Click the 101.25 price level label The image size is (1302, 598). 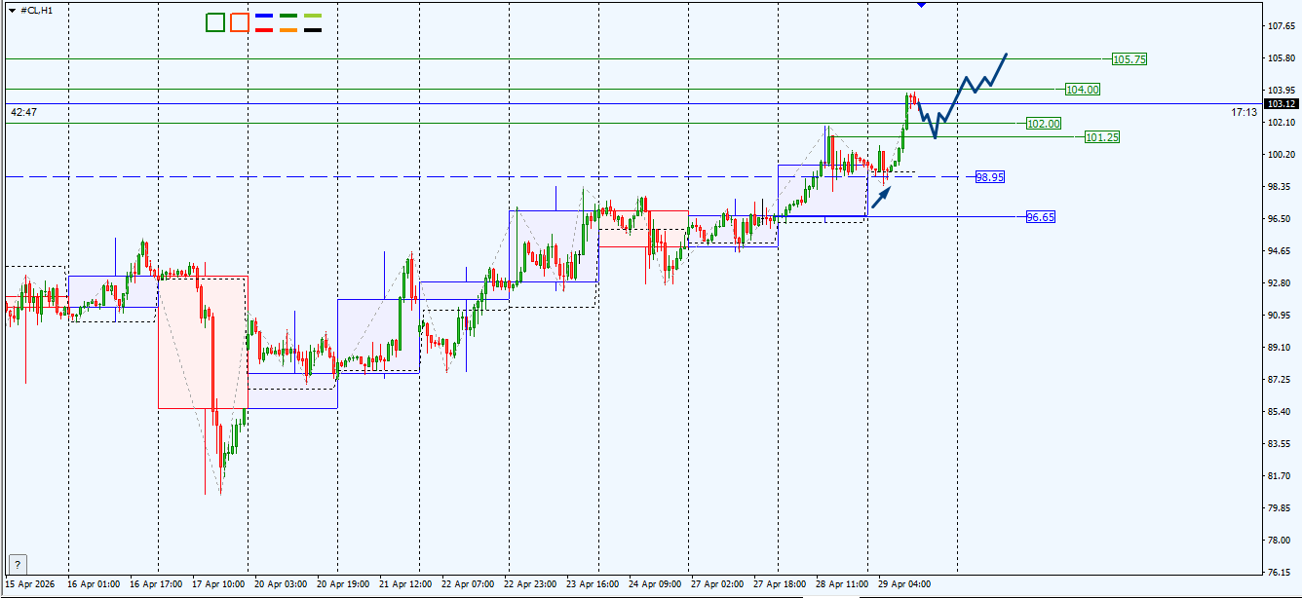point(1101,137)
